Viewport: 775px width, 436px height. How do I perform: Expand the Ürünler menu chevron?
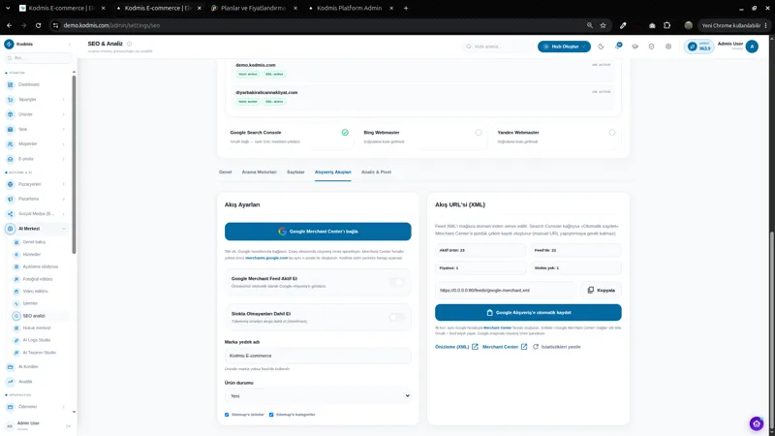click(64, 114)
